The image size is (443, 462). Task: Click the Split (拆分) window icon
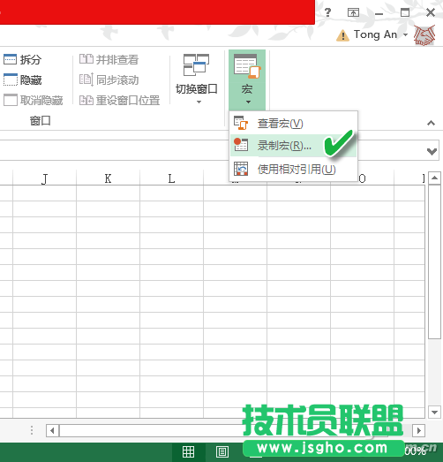[11, 59]
